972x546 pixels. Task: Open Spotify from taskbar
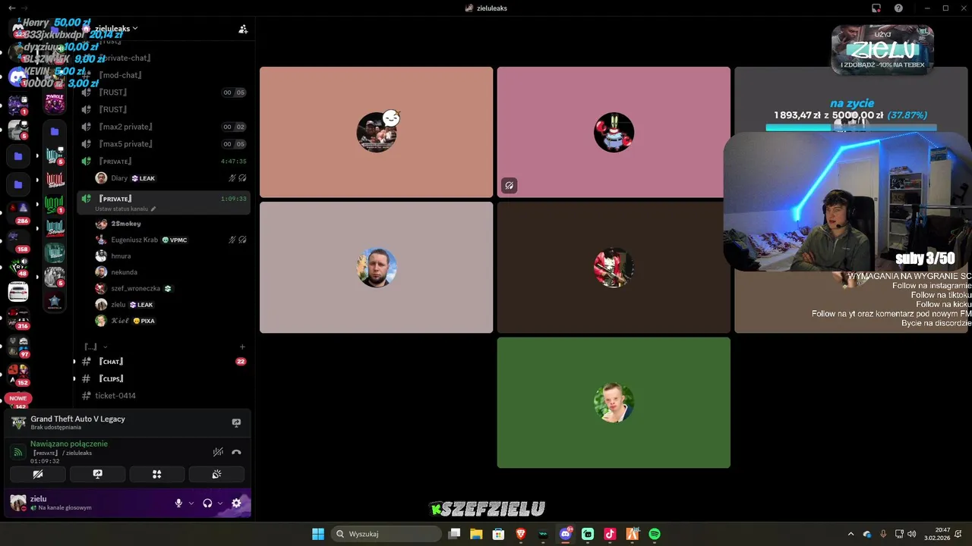coord(655,534)
